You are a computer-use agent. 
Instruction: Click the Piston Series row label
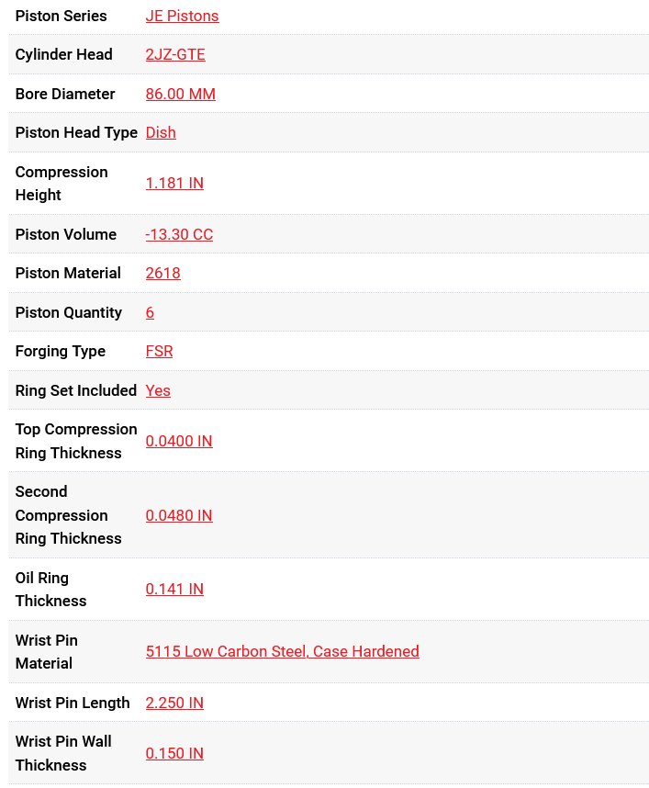(61, 16)
